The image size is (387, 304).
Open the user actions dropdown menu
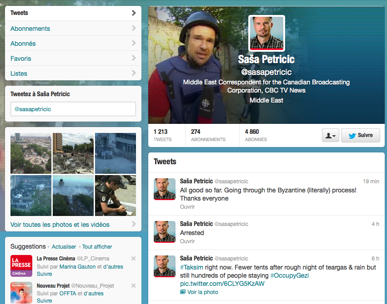(x=330, y=136)
